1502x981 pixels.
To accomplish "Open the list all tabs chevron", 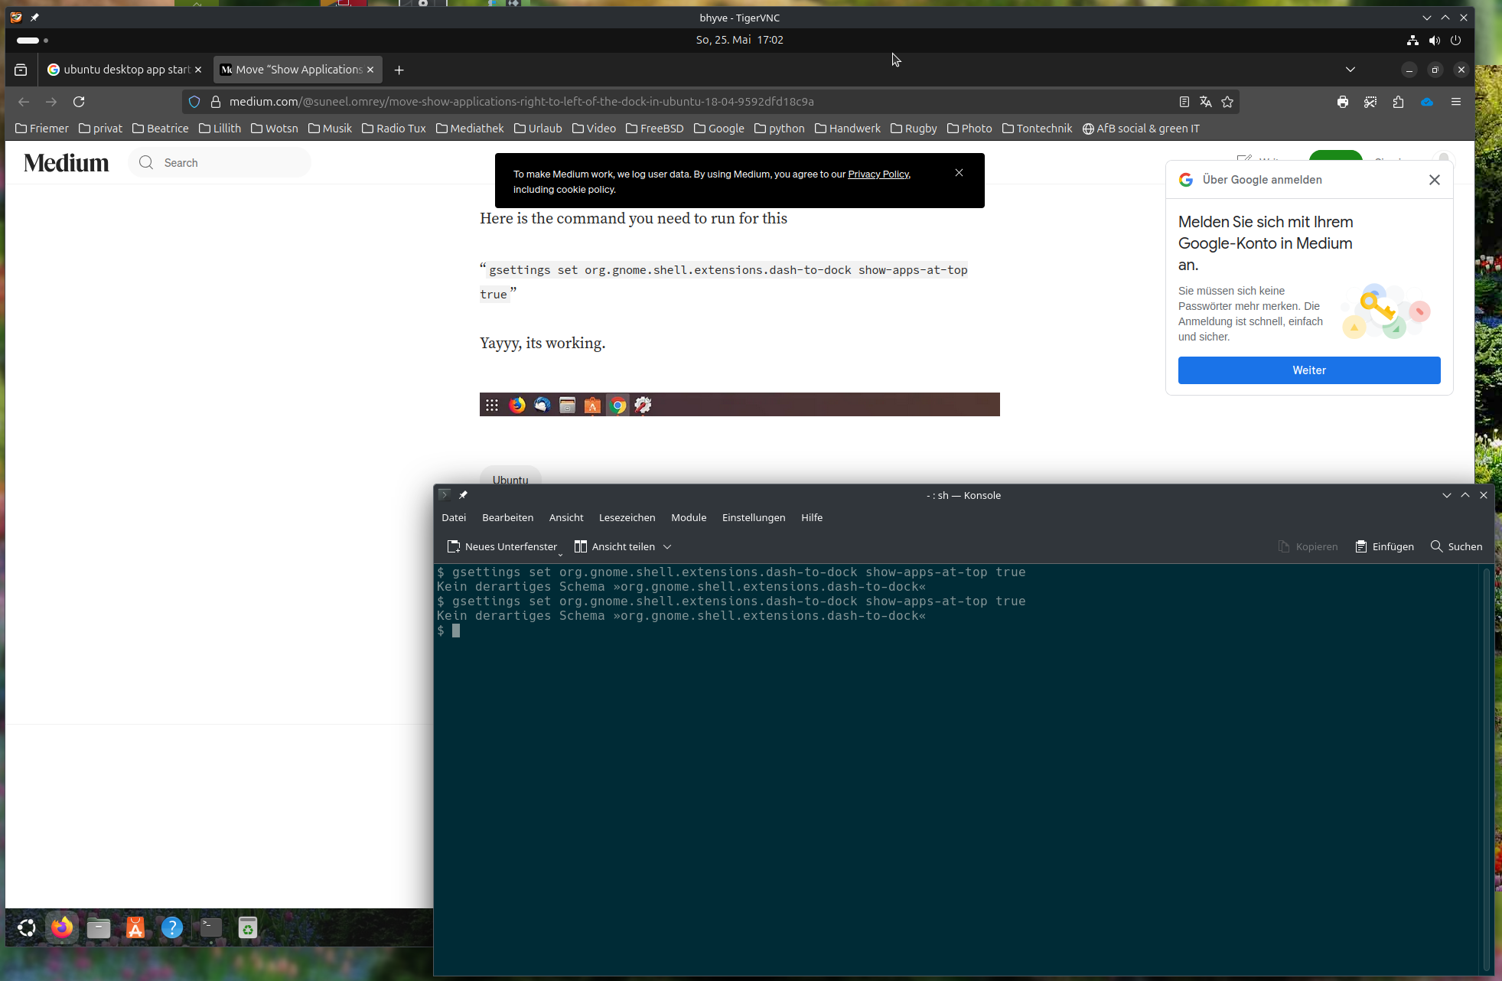I will point(1350,70).
